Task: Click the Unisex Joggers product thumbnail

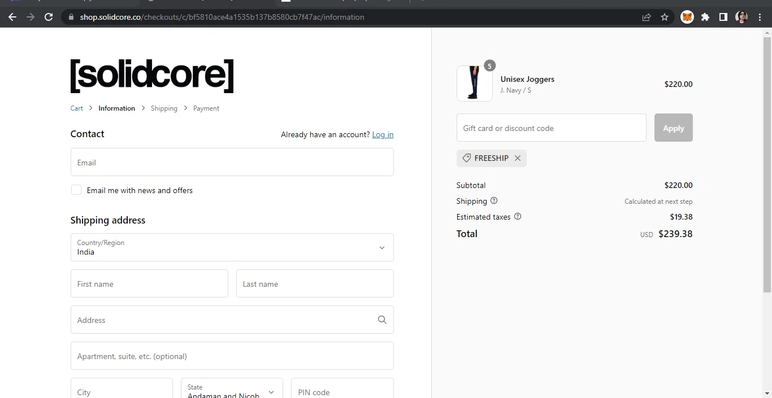Action: point(474,84)
